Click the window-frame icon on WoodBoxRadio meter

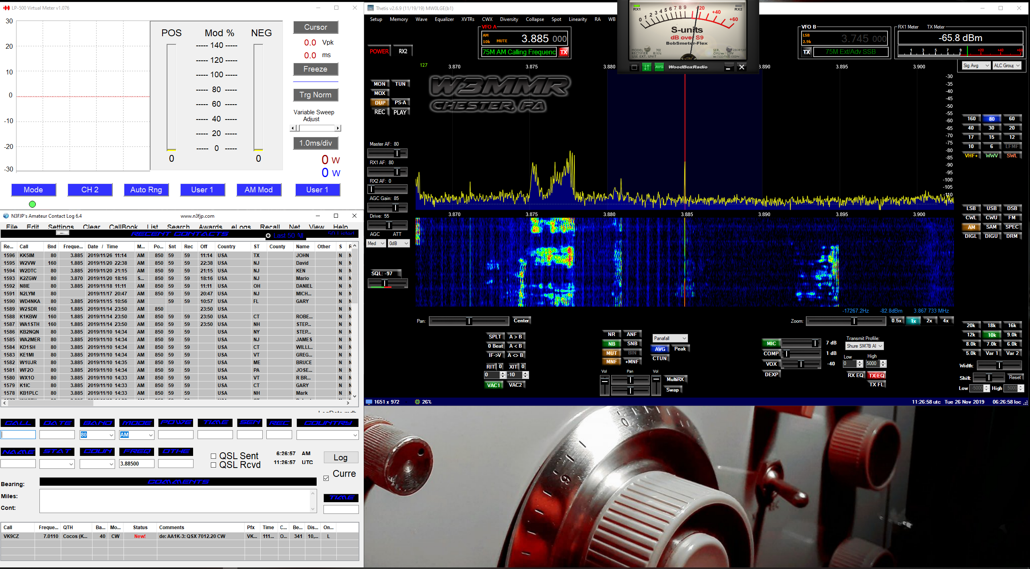[634, 67]
